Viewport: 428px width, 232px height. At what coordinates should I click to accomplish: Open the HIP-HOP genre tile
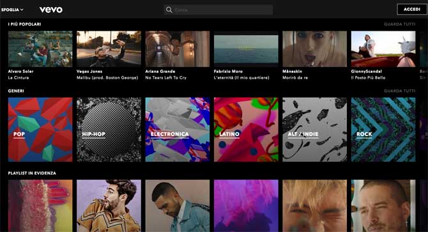pos(109,129)
